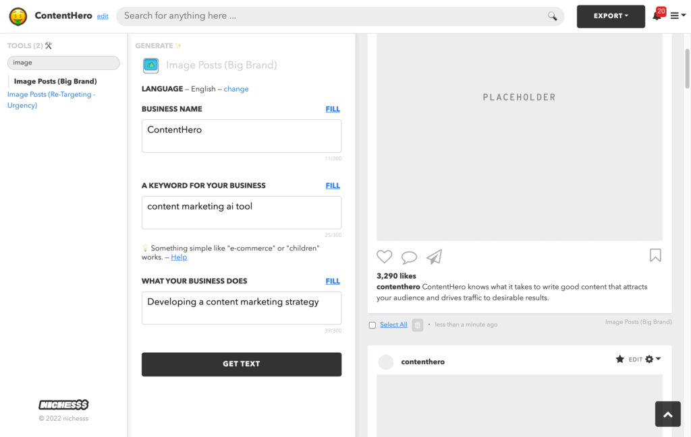The height and width of the screenshot is (437, 691).
Task: Click FILL for Keyword field
Action: coord(333,186)
